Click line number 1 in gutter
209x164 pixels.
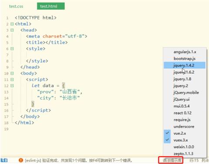click(7, 18)
